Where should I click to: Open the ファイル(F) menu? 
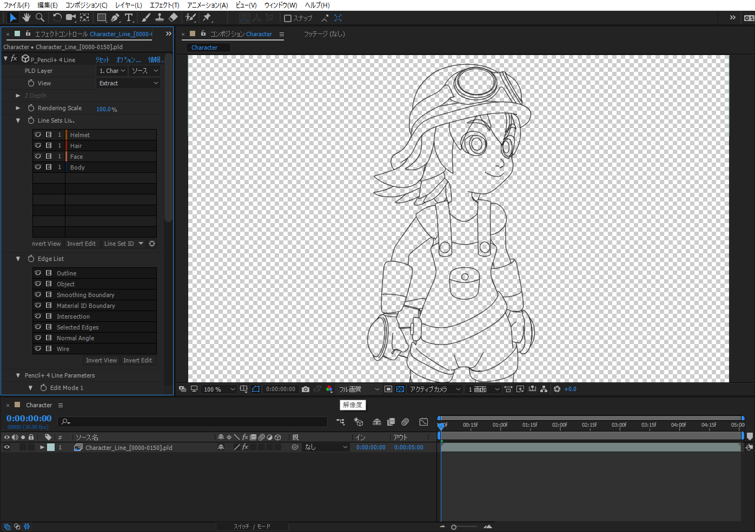17,5
